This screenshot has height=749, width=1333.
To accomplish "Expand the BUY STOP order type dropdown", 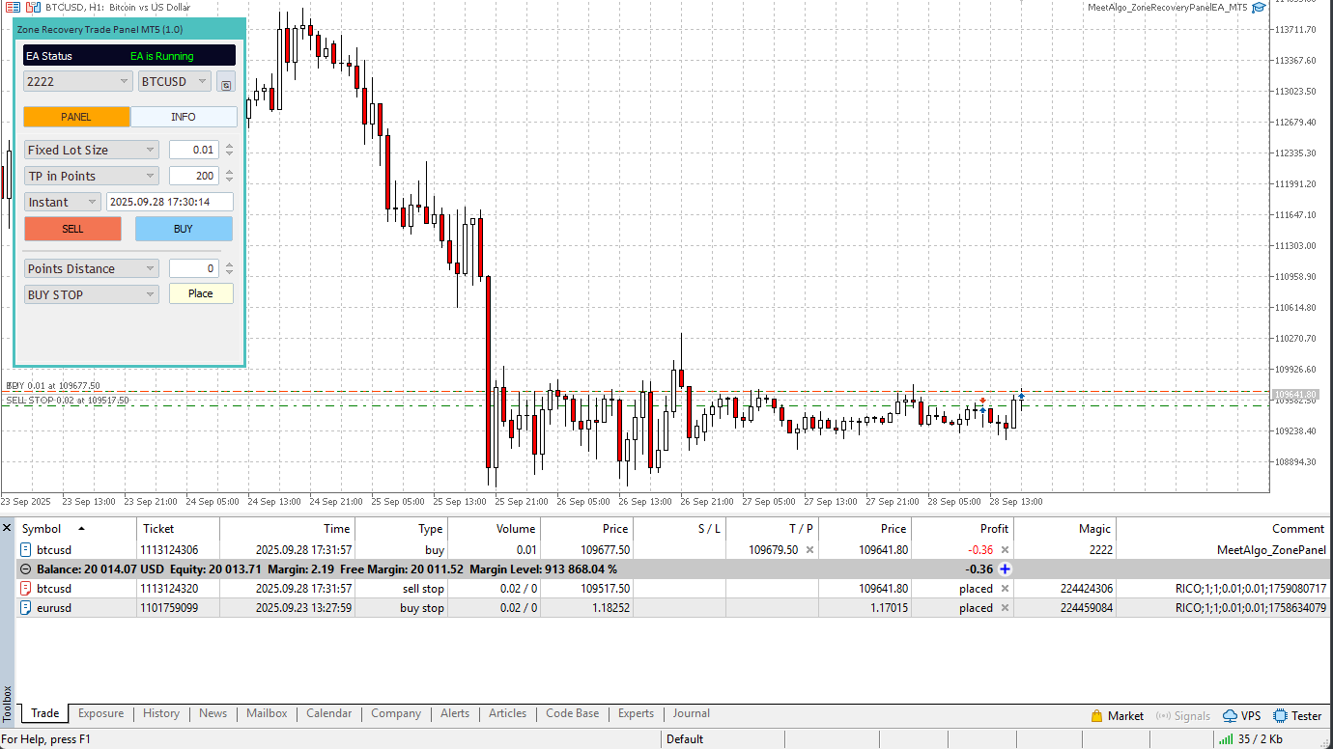I will tap(92, 294).
